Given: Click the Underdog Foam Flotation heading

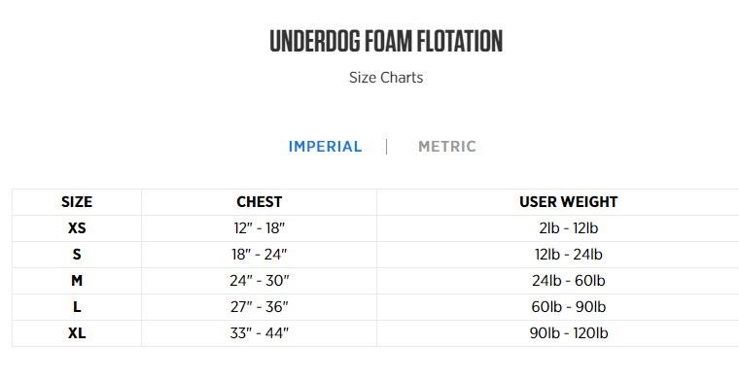Looking at the screenshot, I should click(386, 41).
